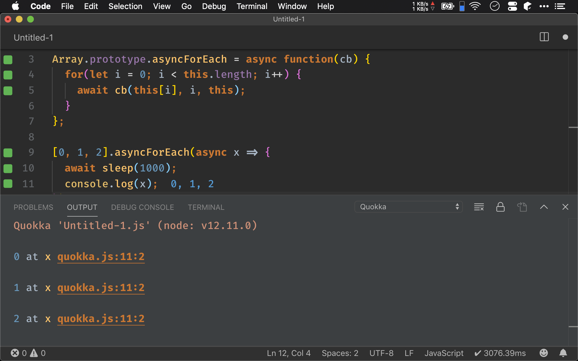Open the Selection menu
Screen dimensions: 578x361
[125, 6]
